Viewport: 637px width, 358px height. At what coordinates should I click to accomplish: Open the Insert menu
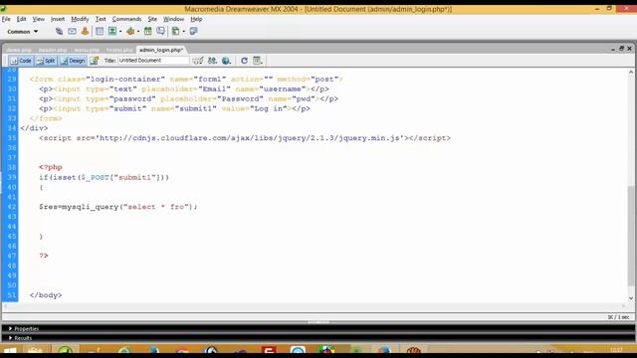pyautogui.click(x=58, y=19)
